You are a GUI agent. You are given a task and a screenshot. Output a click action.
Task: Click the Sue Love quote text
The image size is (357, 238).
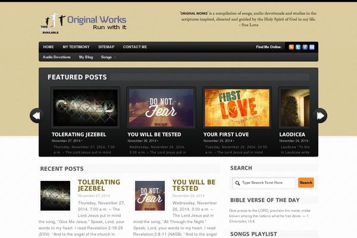248,19
